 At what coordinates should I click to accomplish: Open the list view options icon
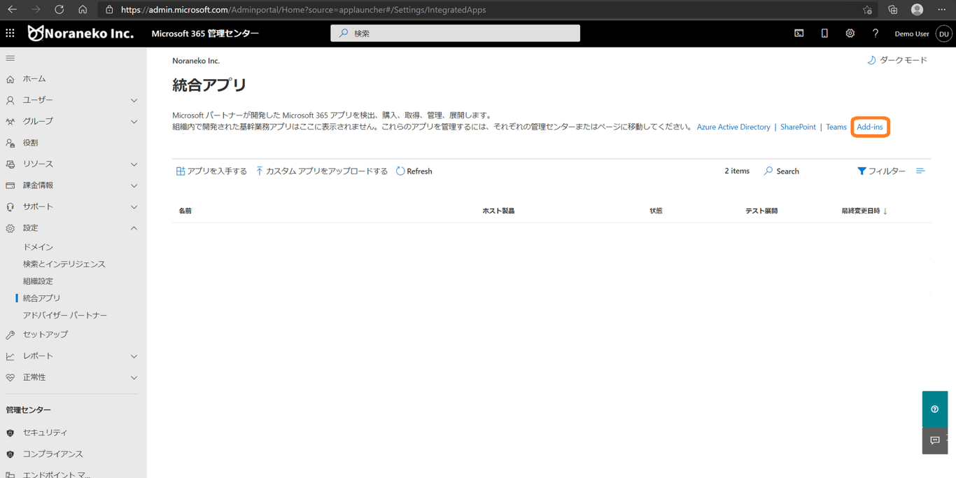click(x=920, y=171)
